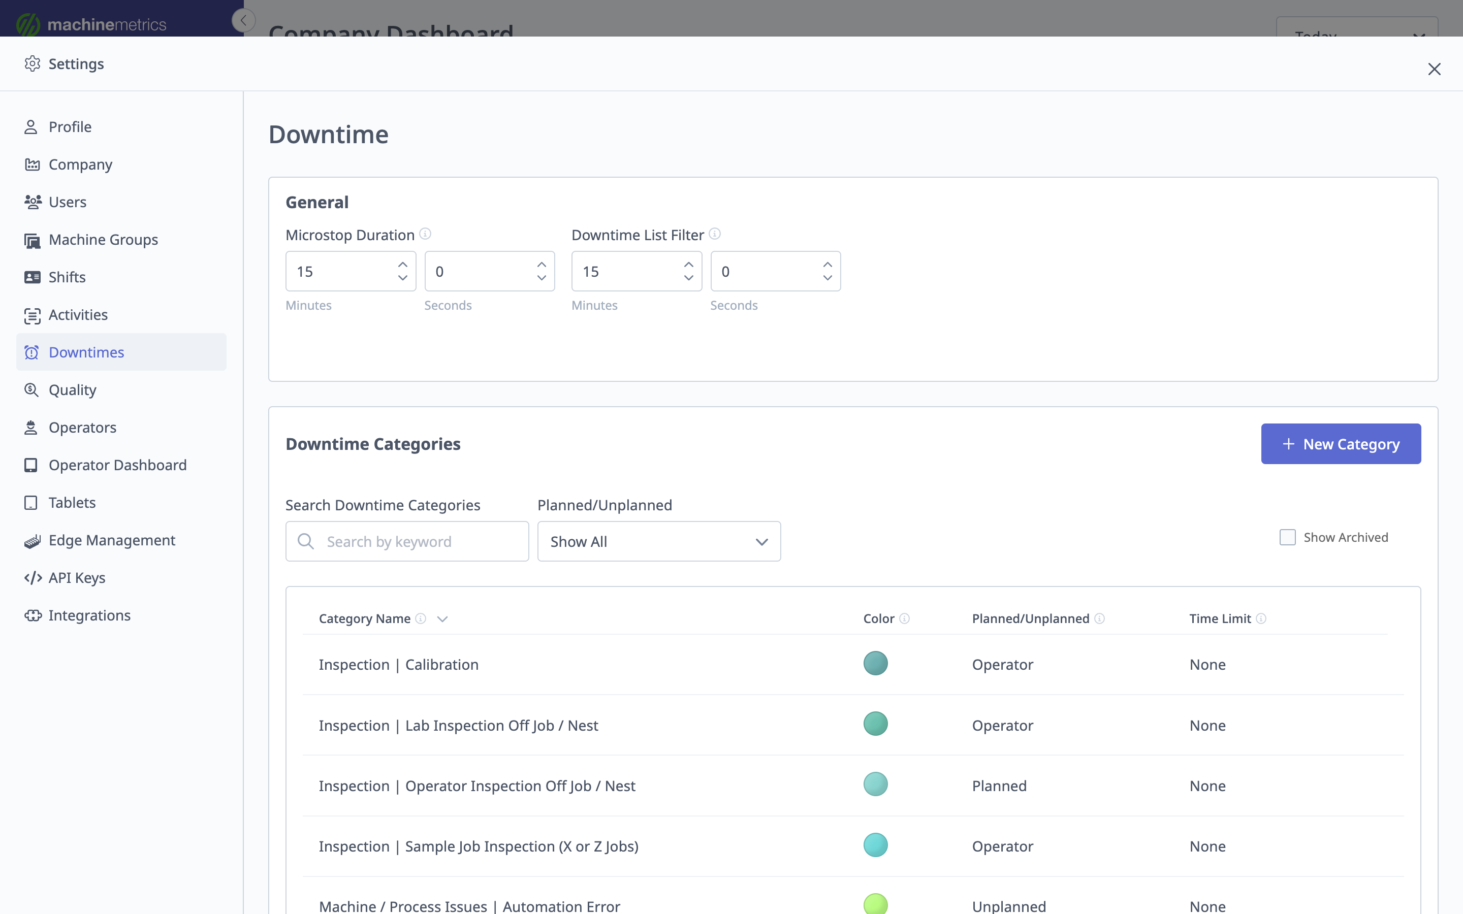Viewport: 1463px width, 914px height.
Task: Click the Machine Groups icon
Action: 32,240
